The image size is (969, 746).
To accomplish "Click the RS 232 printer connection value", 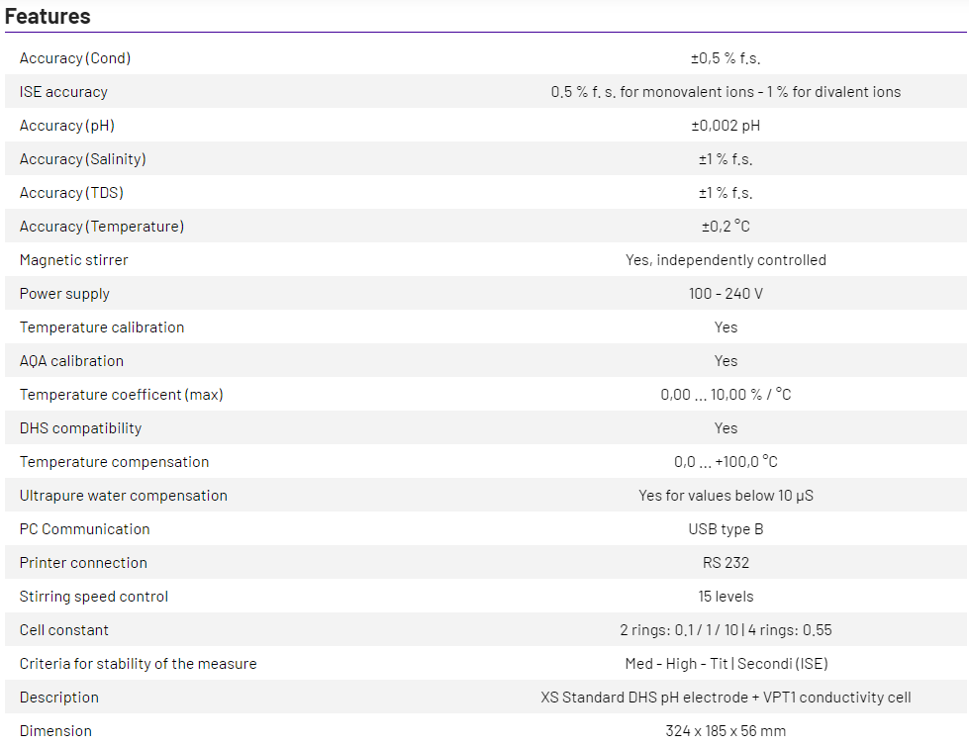I will coord(726,563).
